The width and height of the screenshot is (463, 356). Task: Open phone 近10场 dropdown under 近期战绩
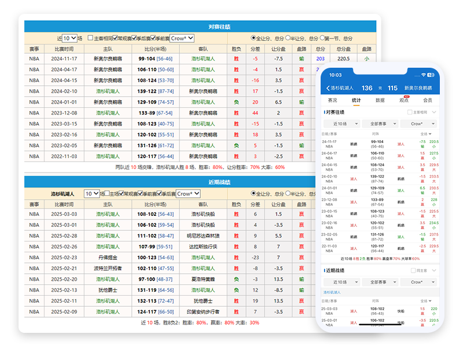341,282
